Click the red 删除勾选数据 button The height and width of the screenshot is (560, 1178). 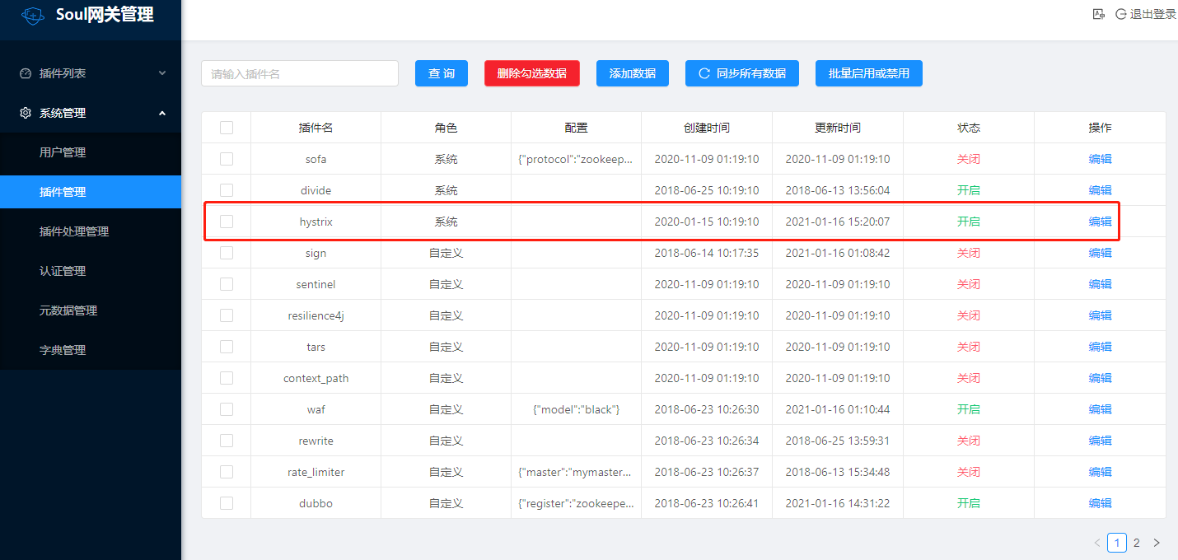tap(531, 73)
